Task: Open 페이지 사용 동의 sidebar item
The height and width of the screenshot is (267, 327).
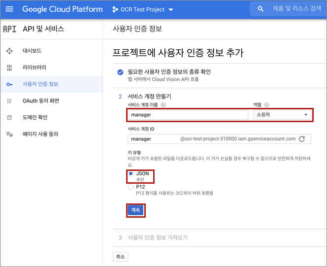Action: point(51,134)
